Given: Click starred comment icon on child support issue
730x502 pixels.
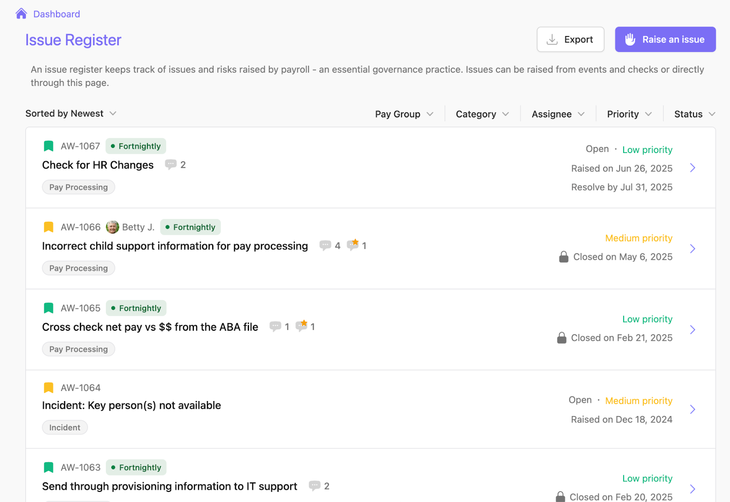Looking at the screenshot, I should [x=353, y=245].
